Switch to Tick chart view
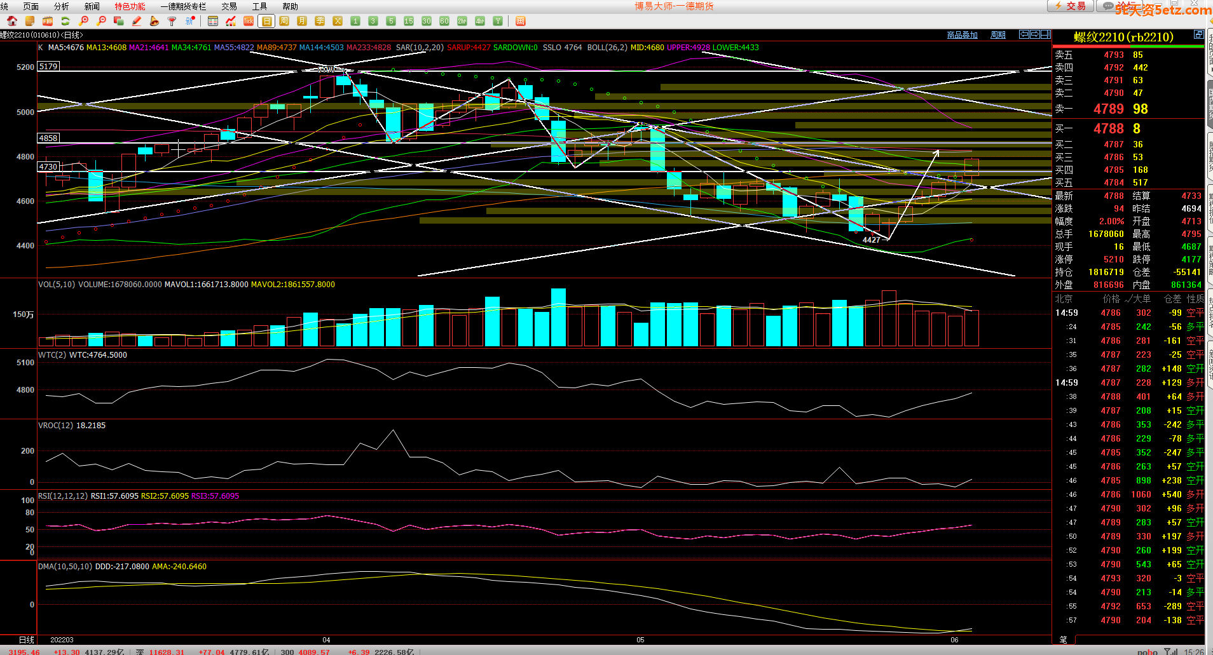Image resolution: width=1213 pixels, height=655 pixels. 249,21
